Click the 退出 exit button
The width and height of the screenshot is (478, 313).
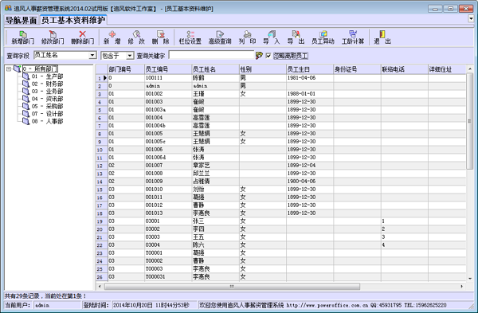pyautogui.click(x=382, y=37)
